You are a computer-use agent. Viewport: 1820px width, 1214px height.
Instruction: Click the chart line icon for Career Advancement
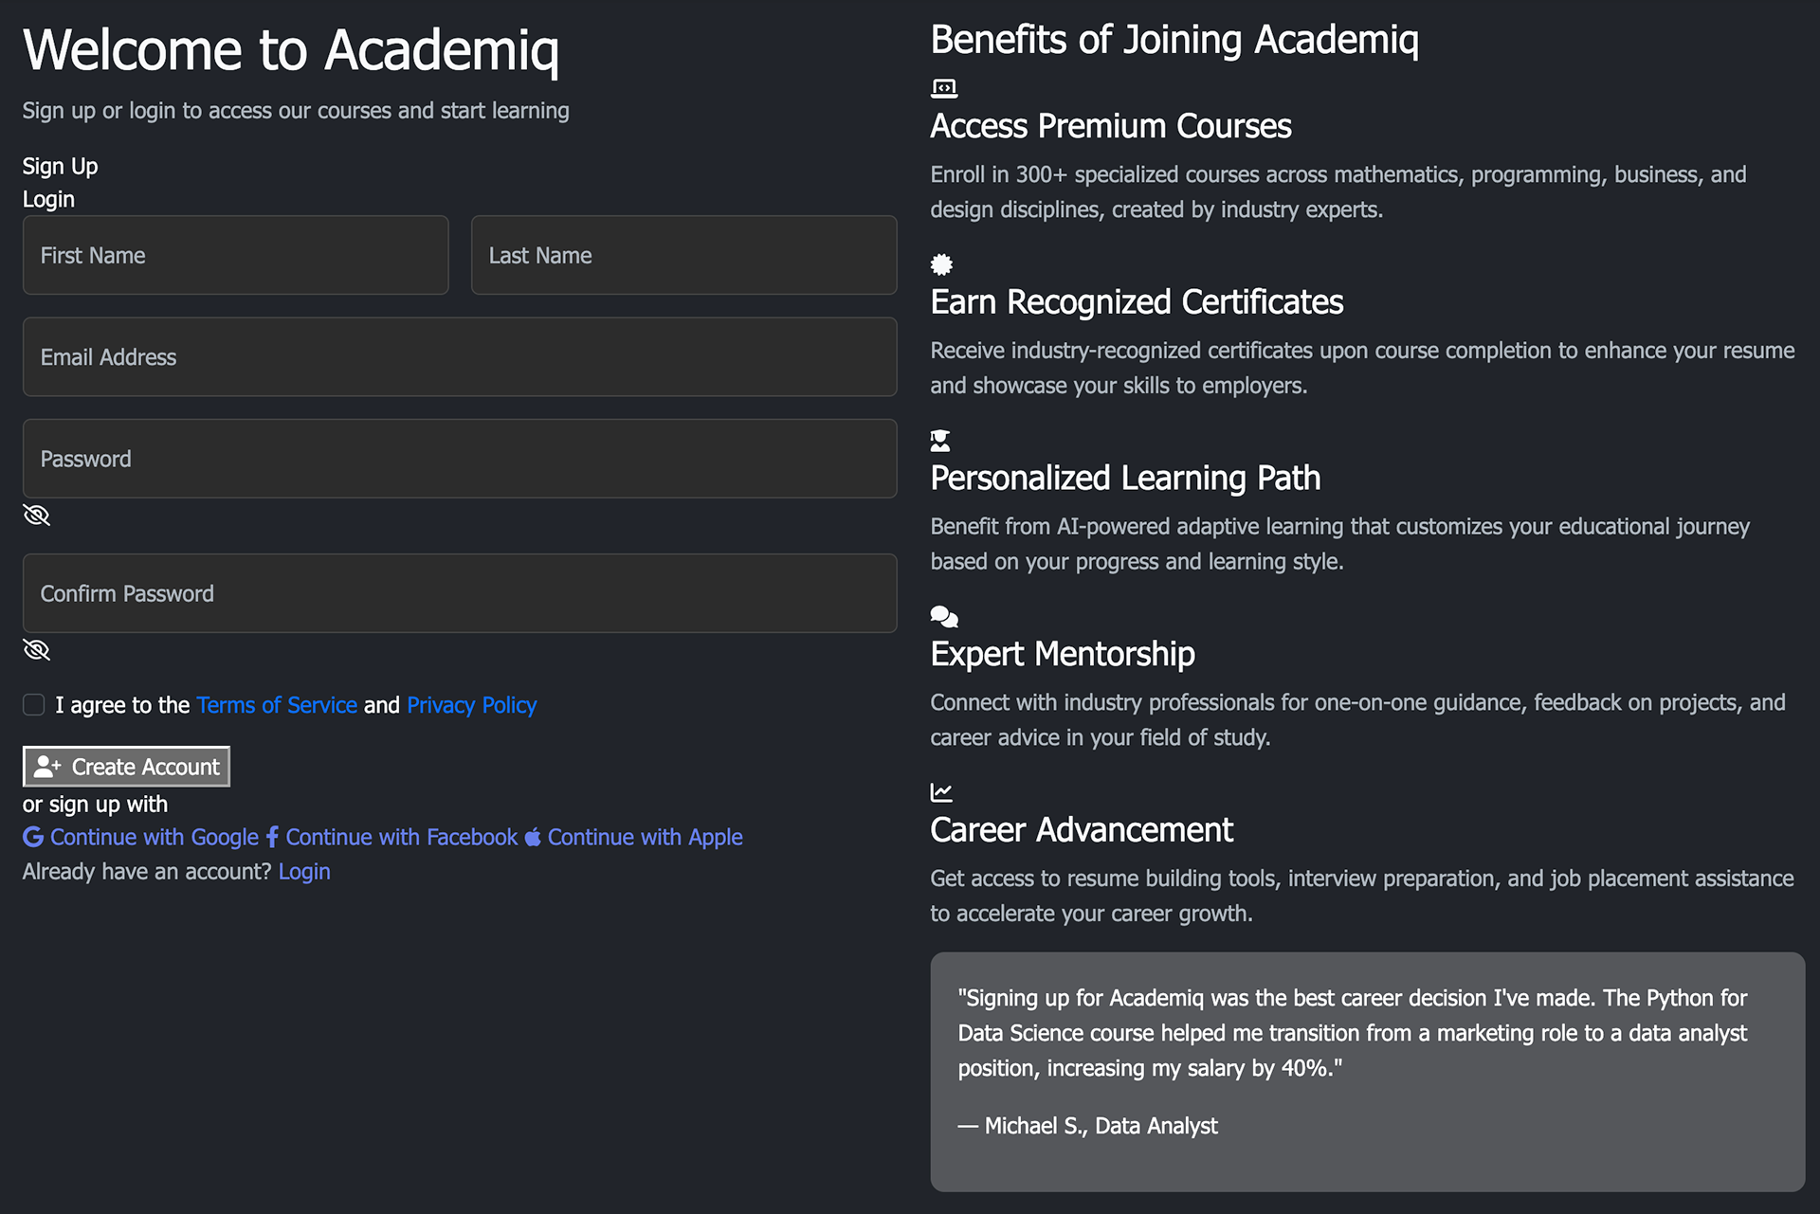941,792
